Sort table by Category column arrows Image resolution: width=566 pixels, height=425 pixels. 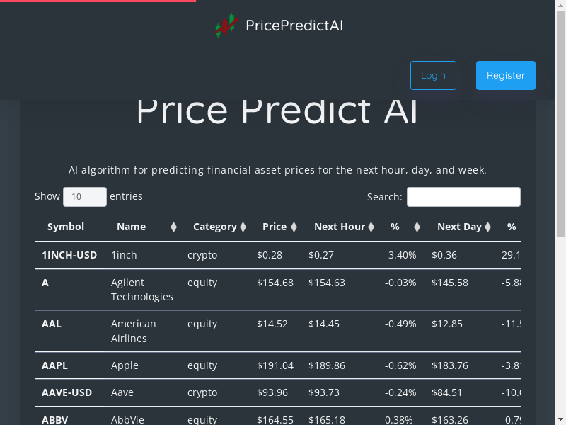pyautogui.click(x=243, y=227)
